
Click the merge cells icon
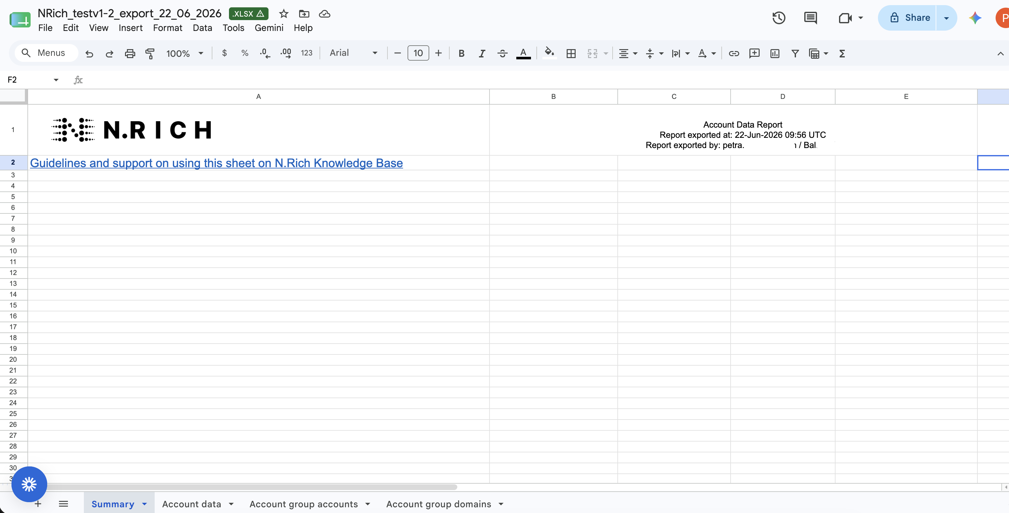pos(592,53)
